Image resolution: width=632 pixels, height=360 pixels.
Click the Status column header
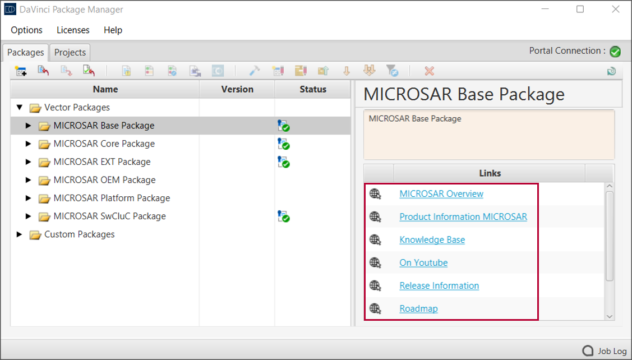[x=313, y=90]
